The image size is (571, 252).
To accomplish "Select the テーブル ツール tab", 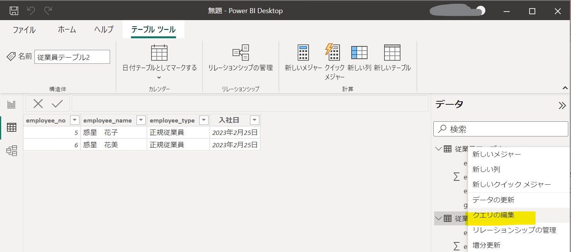I will click(154, 30).
